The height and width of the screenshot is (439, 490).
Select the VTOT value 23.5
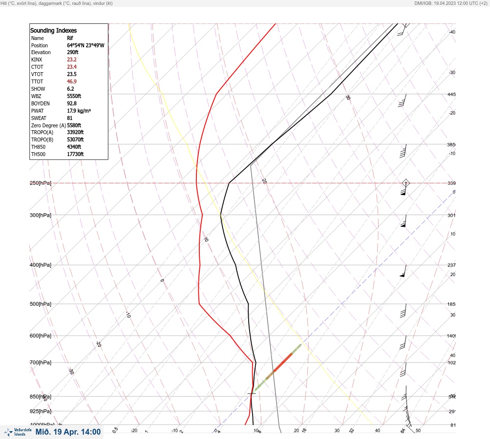(72, 74)
